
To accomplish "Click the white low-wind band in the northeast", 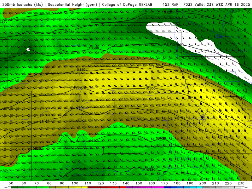I will pos(199,47).
